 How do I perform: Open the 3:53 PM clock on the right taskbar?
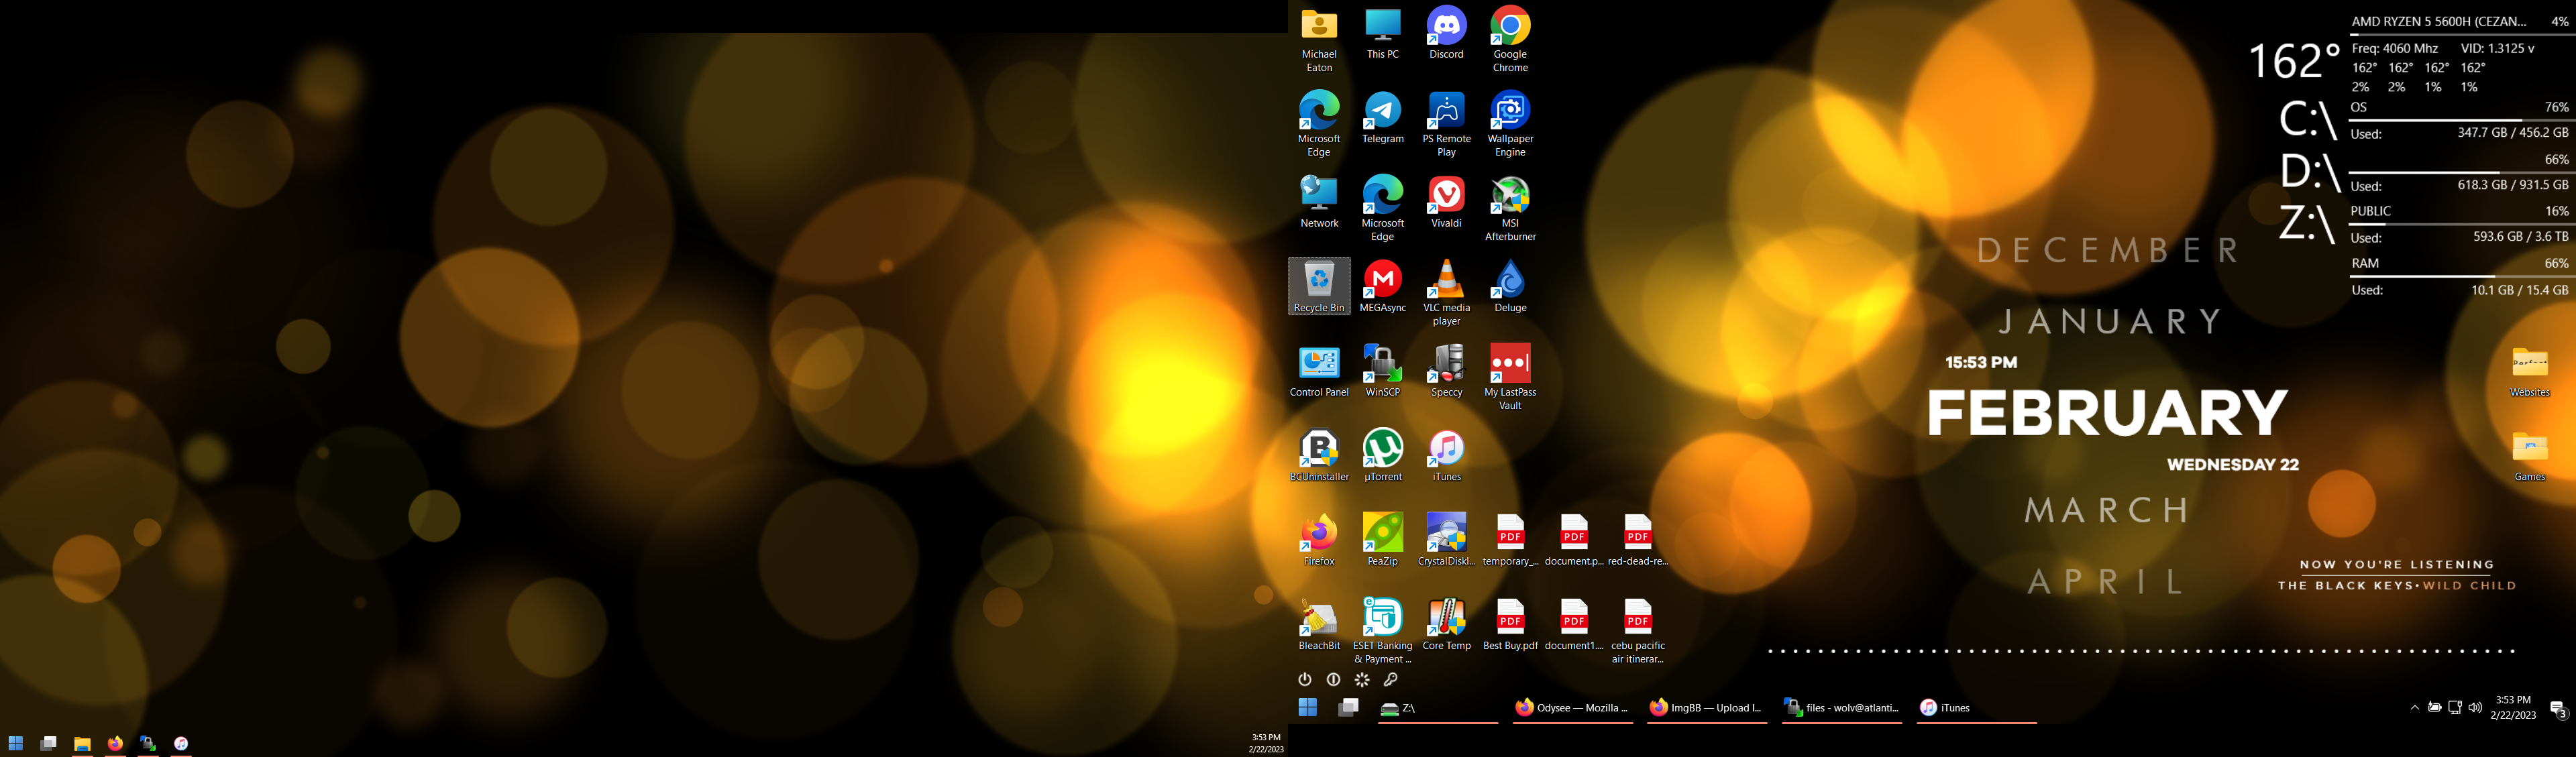[2513, 708]
